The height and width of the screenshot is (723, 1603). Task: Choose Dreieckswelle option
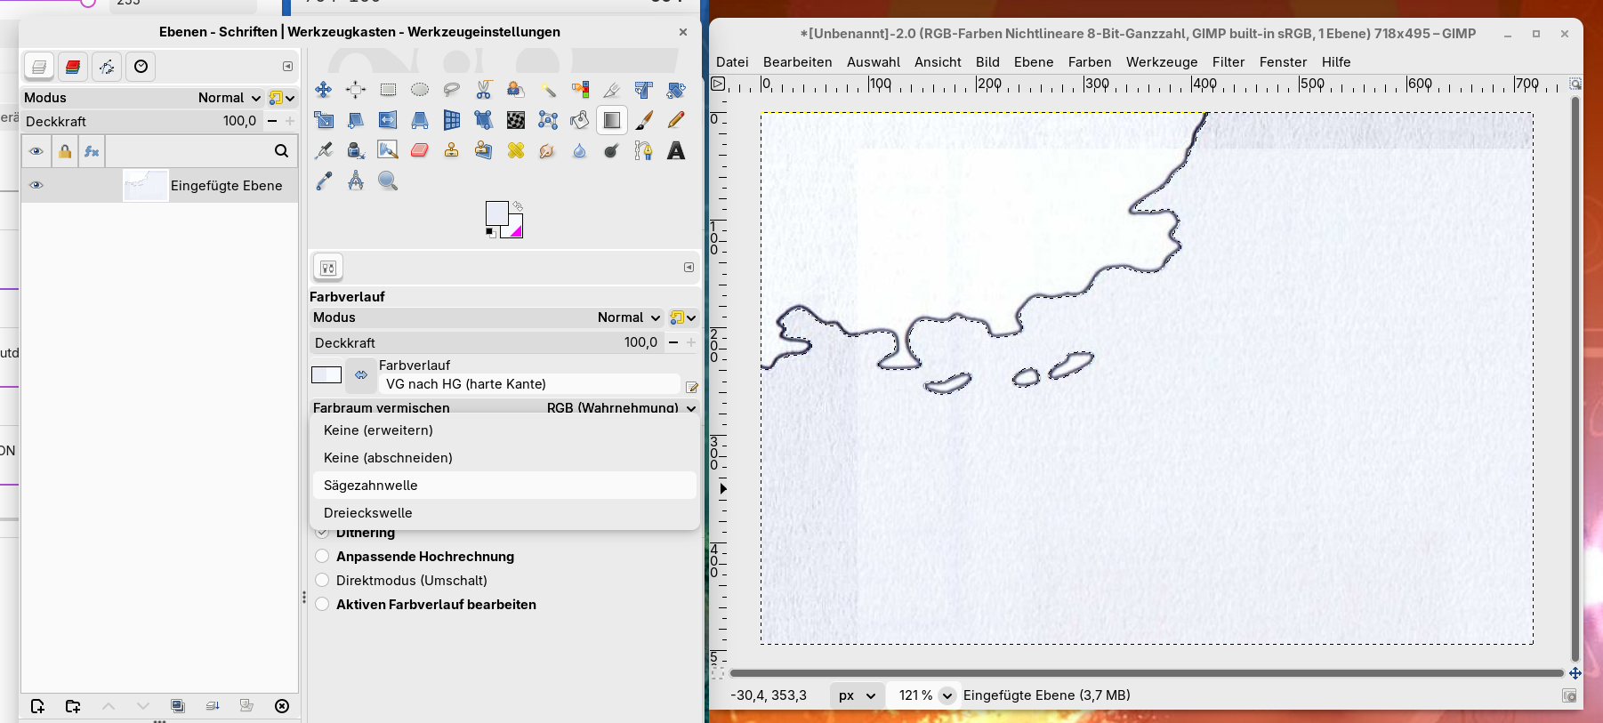(x=504, y=513)
